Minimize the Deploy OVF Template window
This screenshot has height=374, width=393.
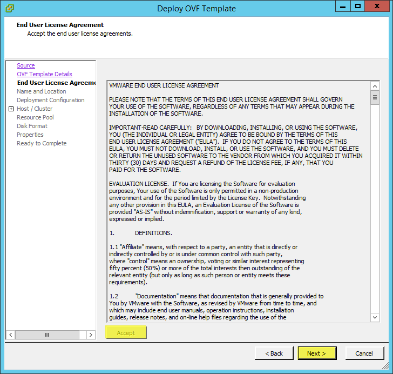343,6
